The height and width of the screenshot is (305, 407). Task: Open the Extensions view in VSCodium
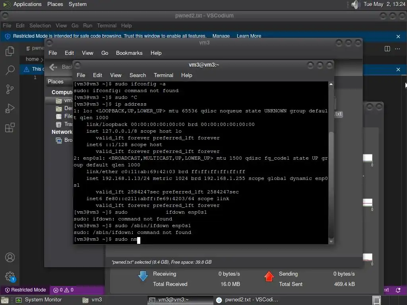tap(10, 127)
